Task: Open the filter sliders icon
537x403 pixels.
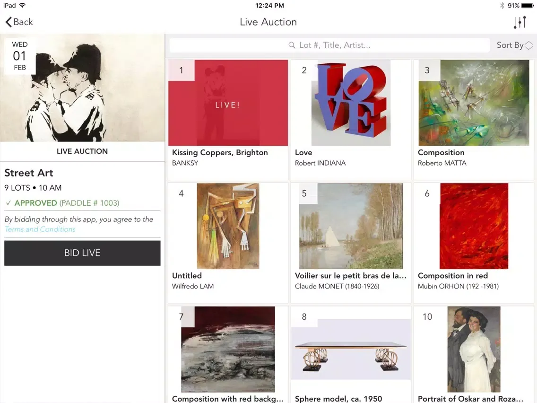Action: 520,22
